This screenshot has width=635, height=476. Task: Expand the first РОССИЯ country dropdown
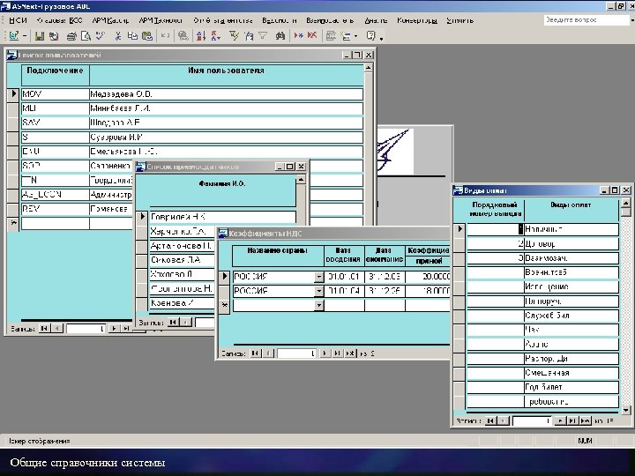tap(318, 277)
